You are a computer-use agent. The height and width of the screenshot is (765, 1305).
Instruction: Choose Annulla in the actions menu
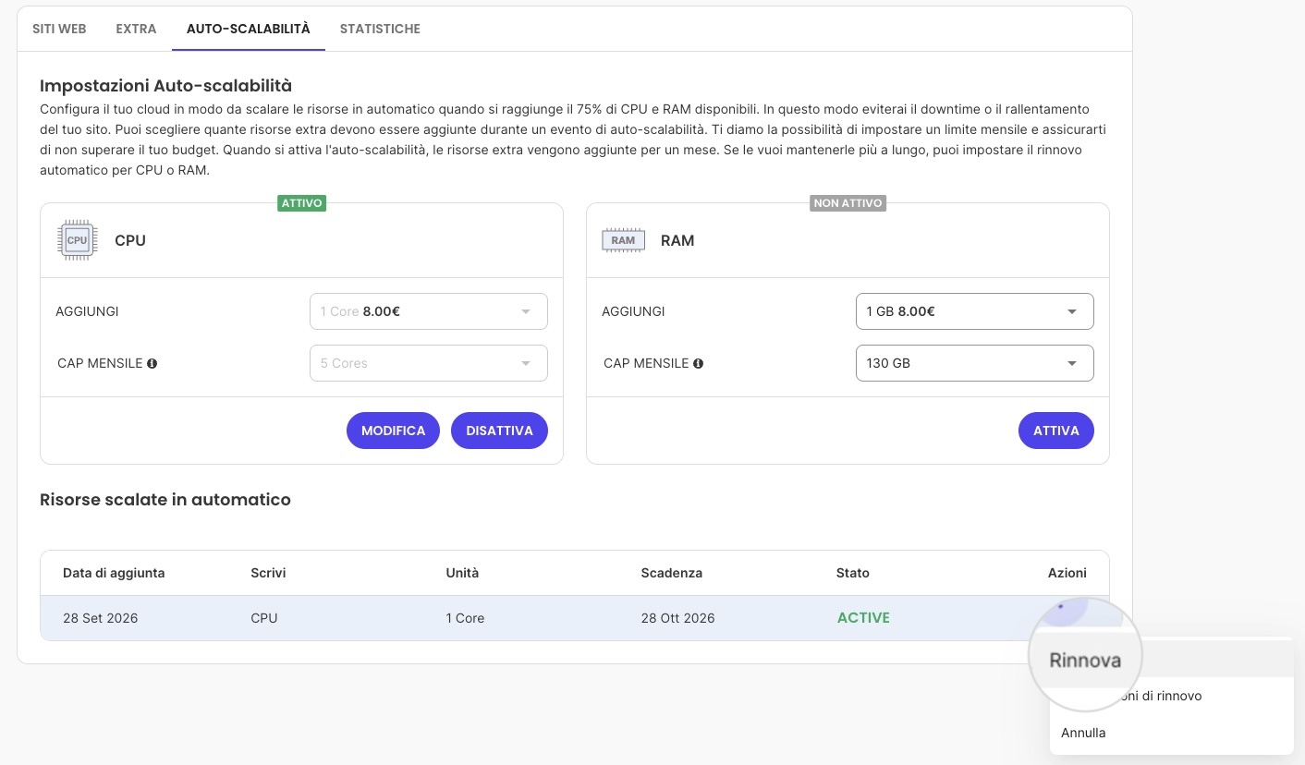pos(1171,733)
